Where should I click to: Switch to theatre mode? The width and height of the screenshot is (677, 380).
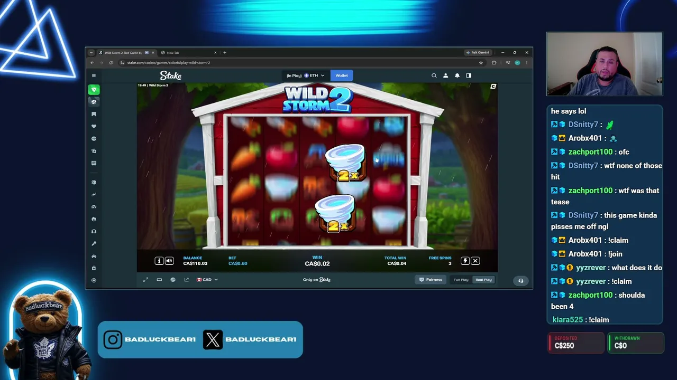tap(159, 280)
